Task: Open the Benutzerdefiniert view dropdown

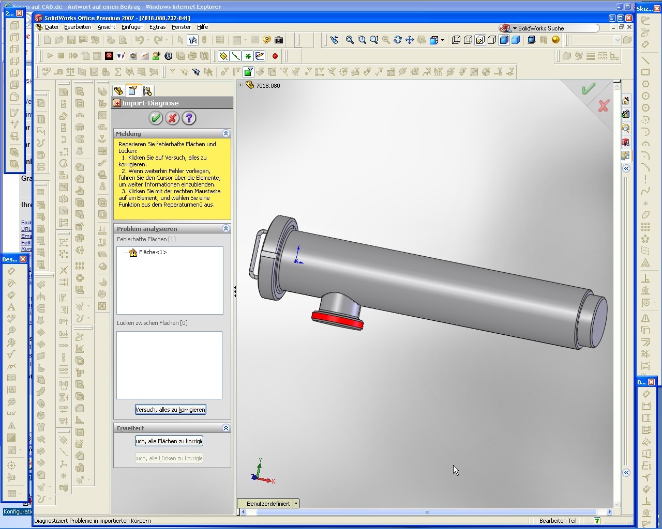Action: (x=296, y=504)
